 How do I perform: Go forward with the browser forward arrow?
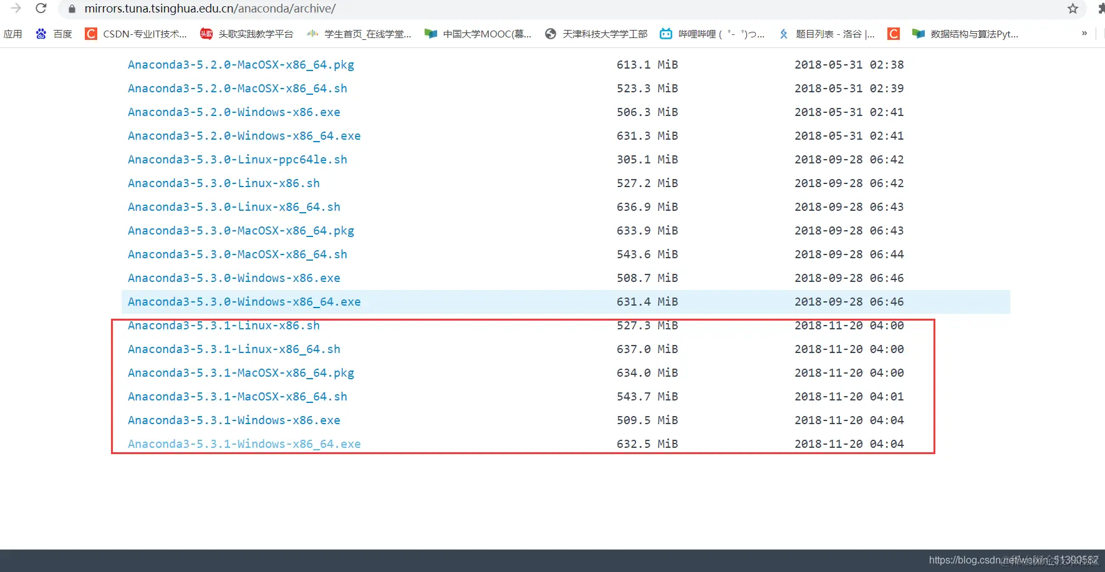pos(16,9)
